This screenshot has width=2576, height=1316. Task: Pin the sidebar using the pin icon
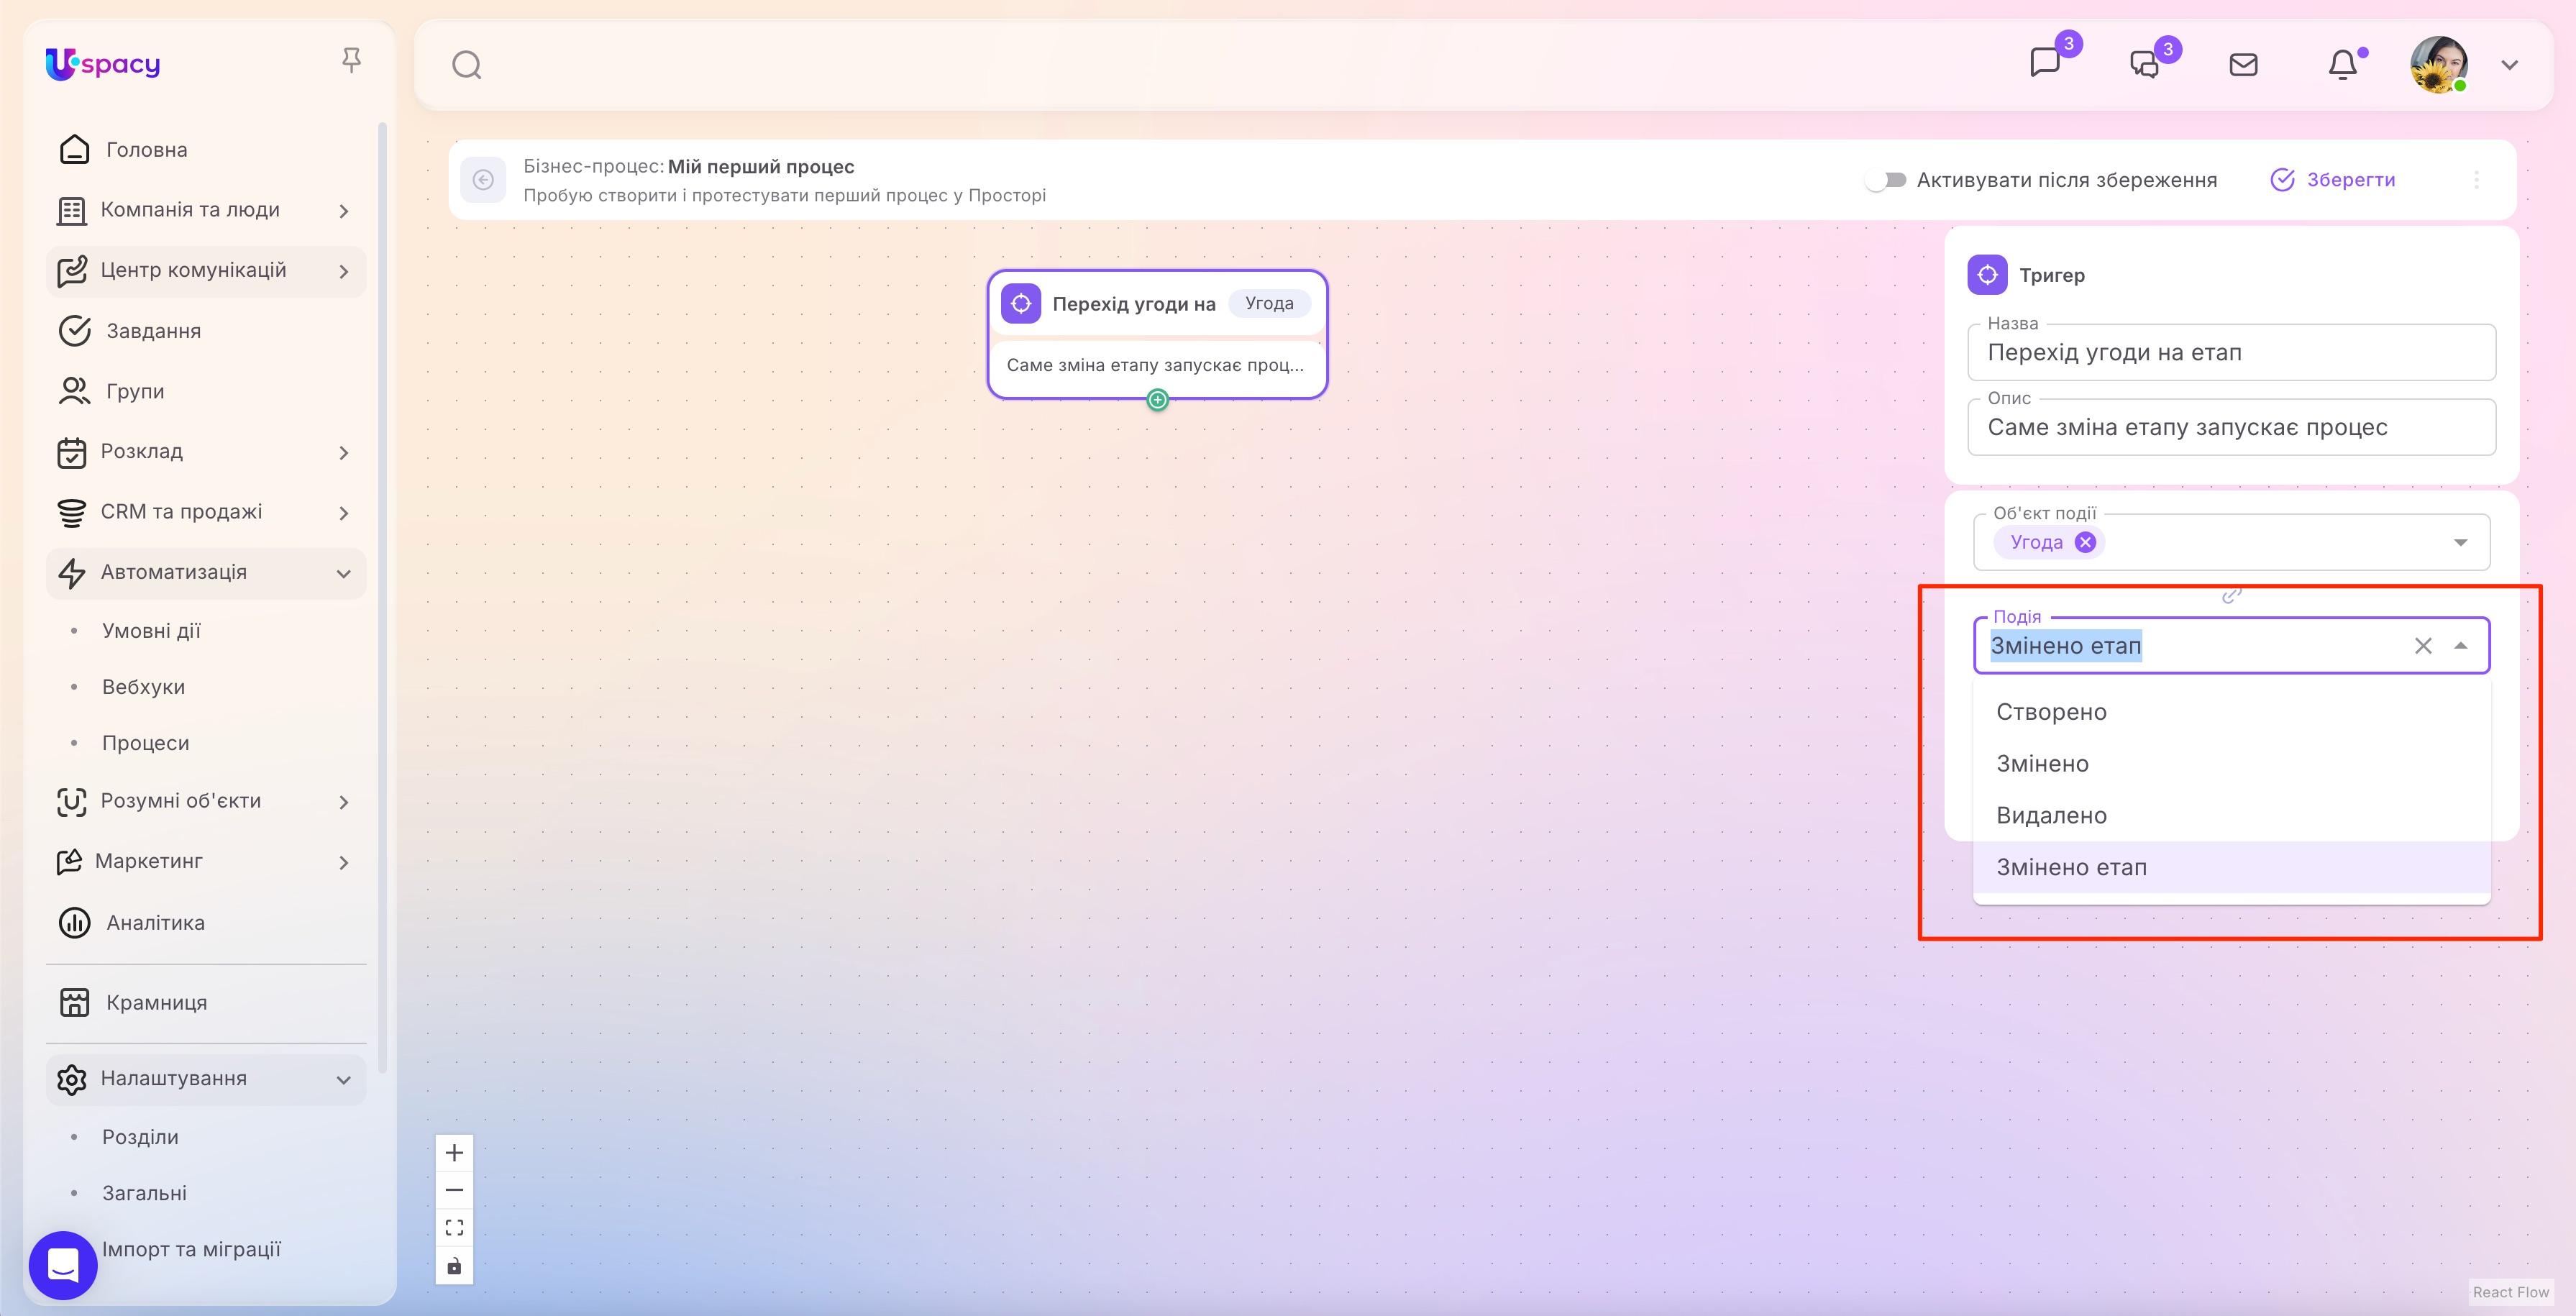pyautogui.click(x=352, y=60)
